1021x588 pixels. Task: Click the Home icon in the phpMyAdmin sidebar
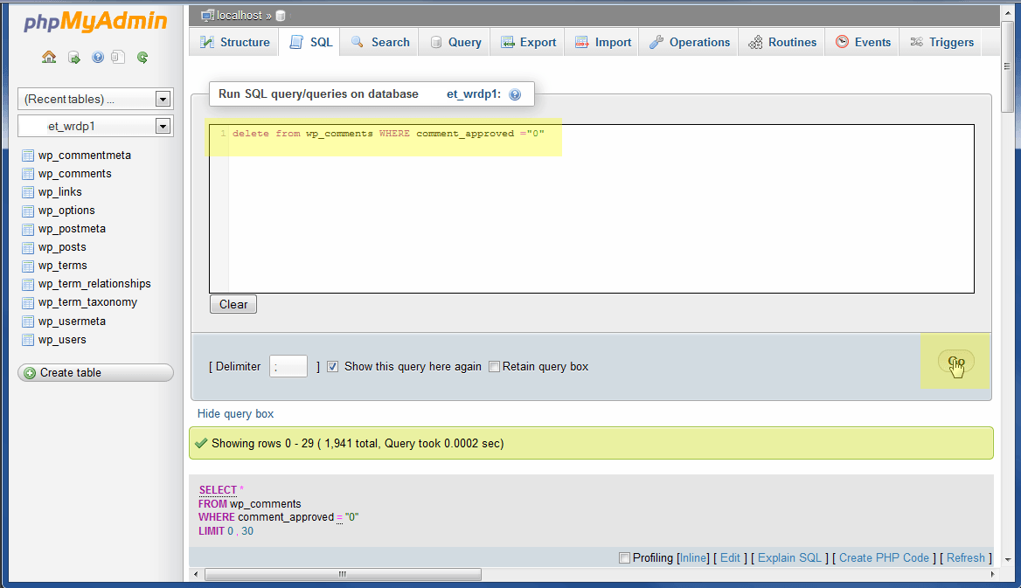(x=49, y=58)
